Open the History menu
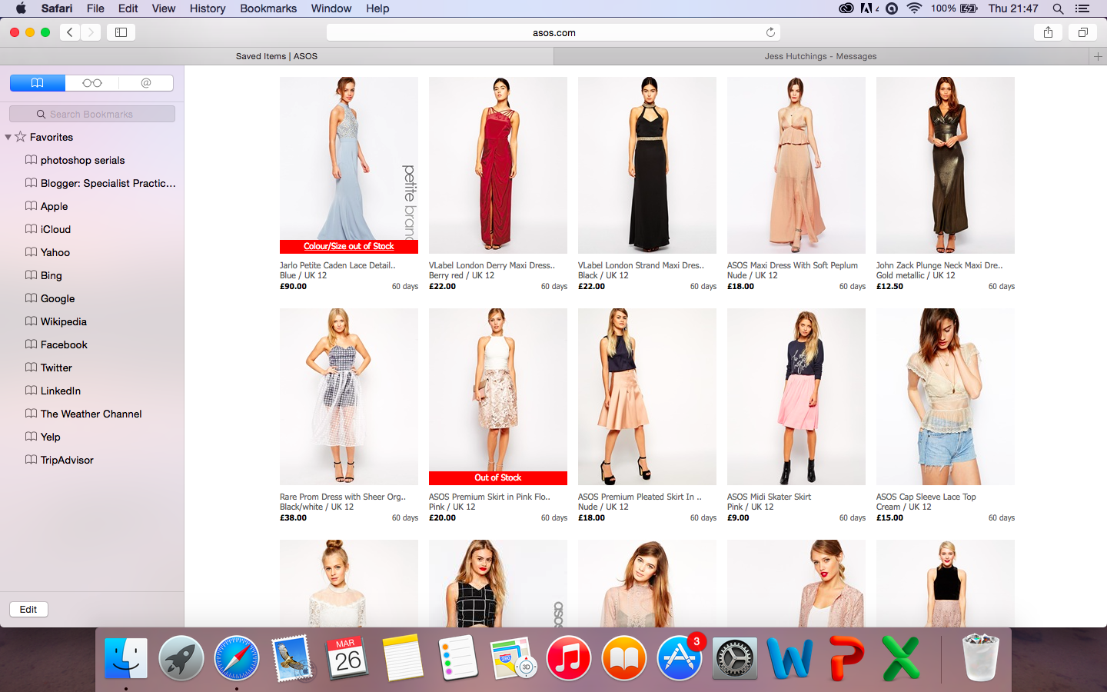This screenshot has height=692, width=1107. (x=208, y=8)
